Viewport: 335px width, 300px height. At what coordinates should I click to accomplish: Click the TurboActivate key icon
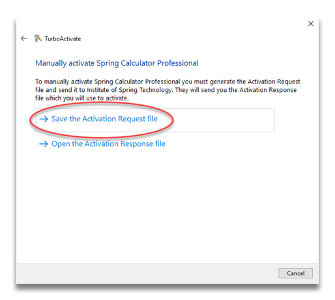coord(38,38)
